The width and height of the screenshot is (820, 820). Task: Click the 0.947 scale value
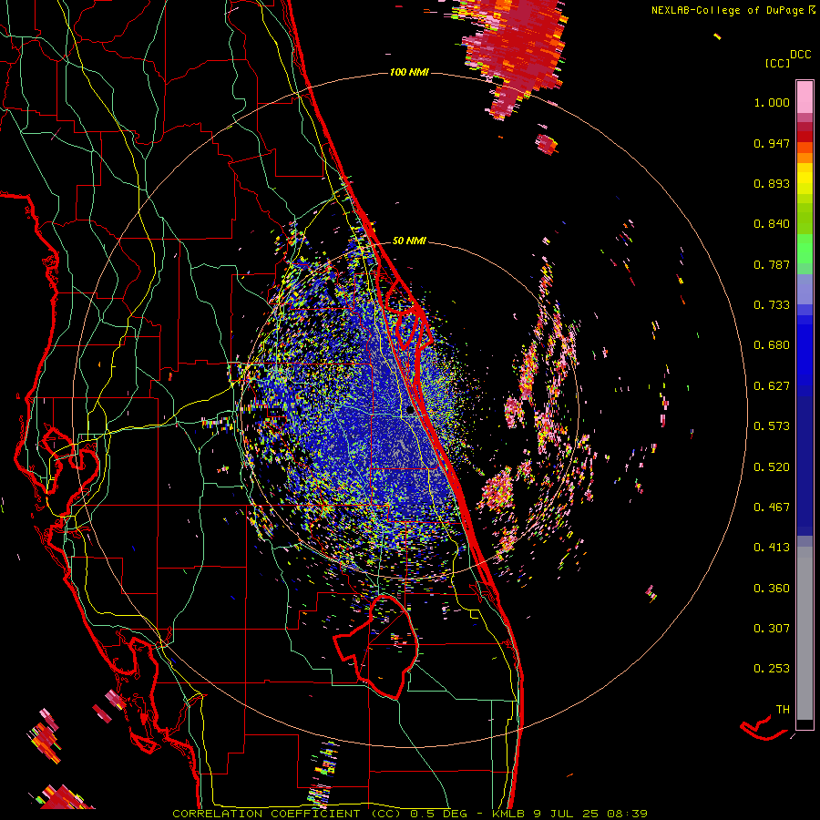(772, 143)
